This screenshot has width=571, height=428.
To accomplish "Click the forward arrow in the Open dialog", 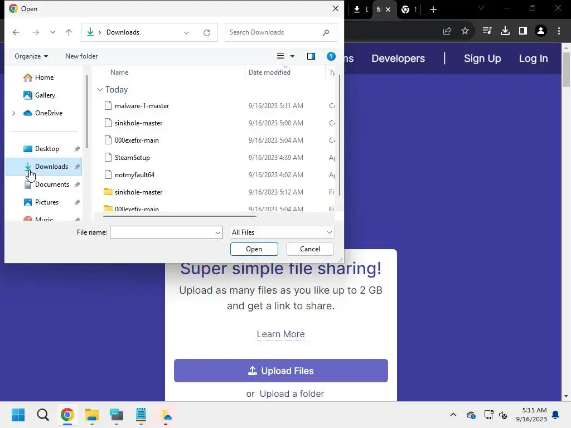I will (35, 32).
